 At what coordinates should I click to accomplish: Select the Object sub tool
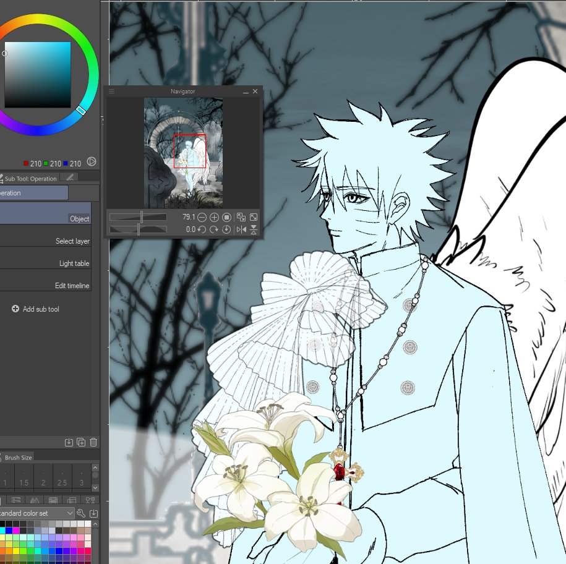(x=46, y=213)
